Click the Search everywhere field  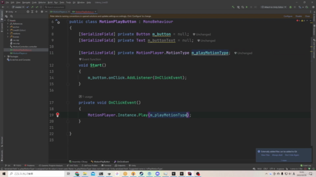54,7
